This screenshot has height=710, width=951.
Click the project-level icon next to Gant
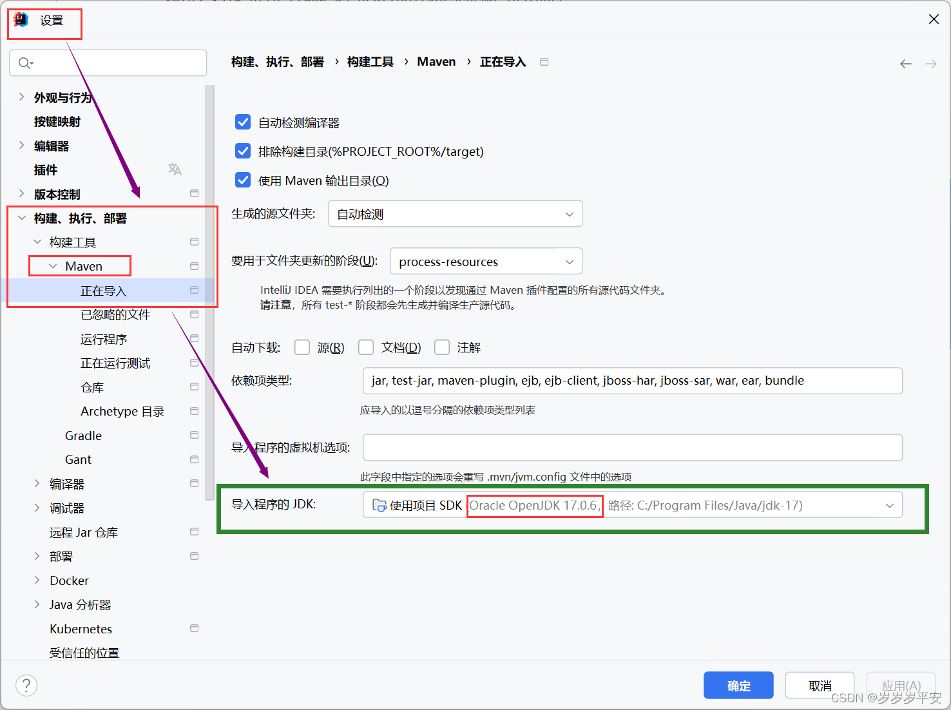[x=194, y=459]
